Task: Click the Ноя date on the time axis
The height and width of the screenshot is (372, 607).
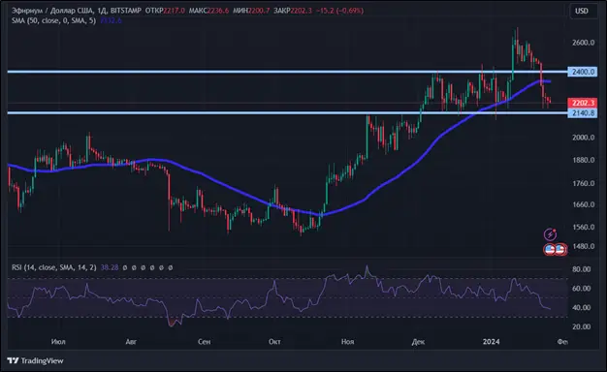Action: [348, 342]
